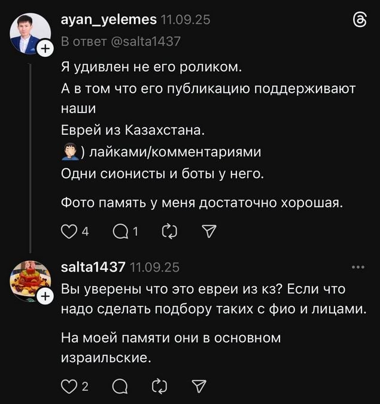The height and width of the screenshot is (404, 380).
Task: Open the three-dot menu on the salta1437 reply
Action: [x=358, y=268]
